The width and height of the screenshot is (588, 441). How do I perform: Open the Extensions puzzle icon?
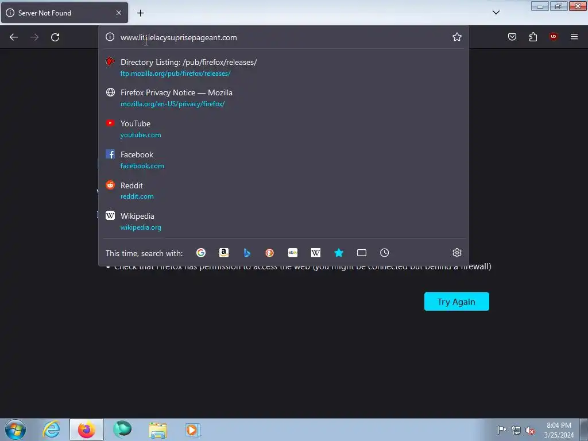coord(533,37)
